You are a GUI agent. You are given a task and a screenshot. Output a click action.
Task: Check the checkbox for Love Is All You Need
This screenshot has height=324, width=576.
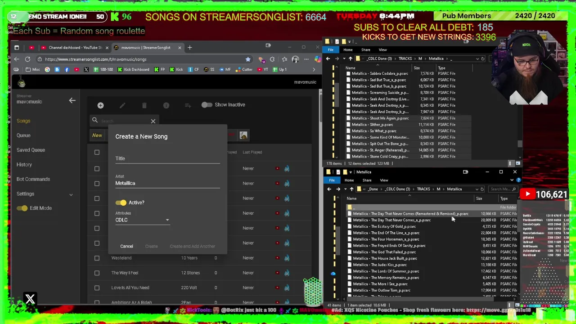point(97,288)
